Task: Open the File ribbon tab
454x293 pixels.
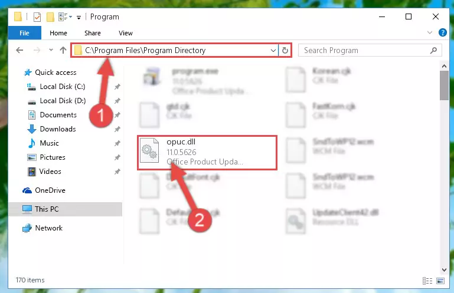Action: click(25, 33)
